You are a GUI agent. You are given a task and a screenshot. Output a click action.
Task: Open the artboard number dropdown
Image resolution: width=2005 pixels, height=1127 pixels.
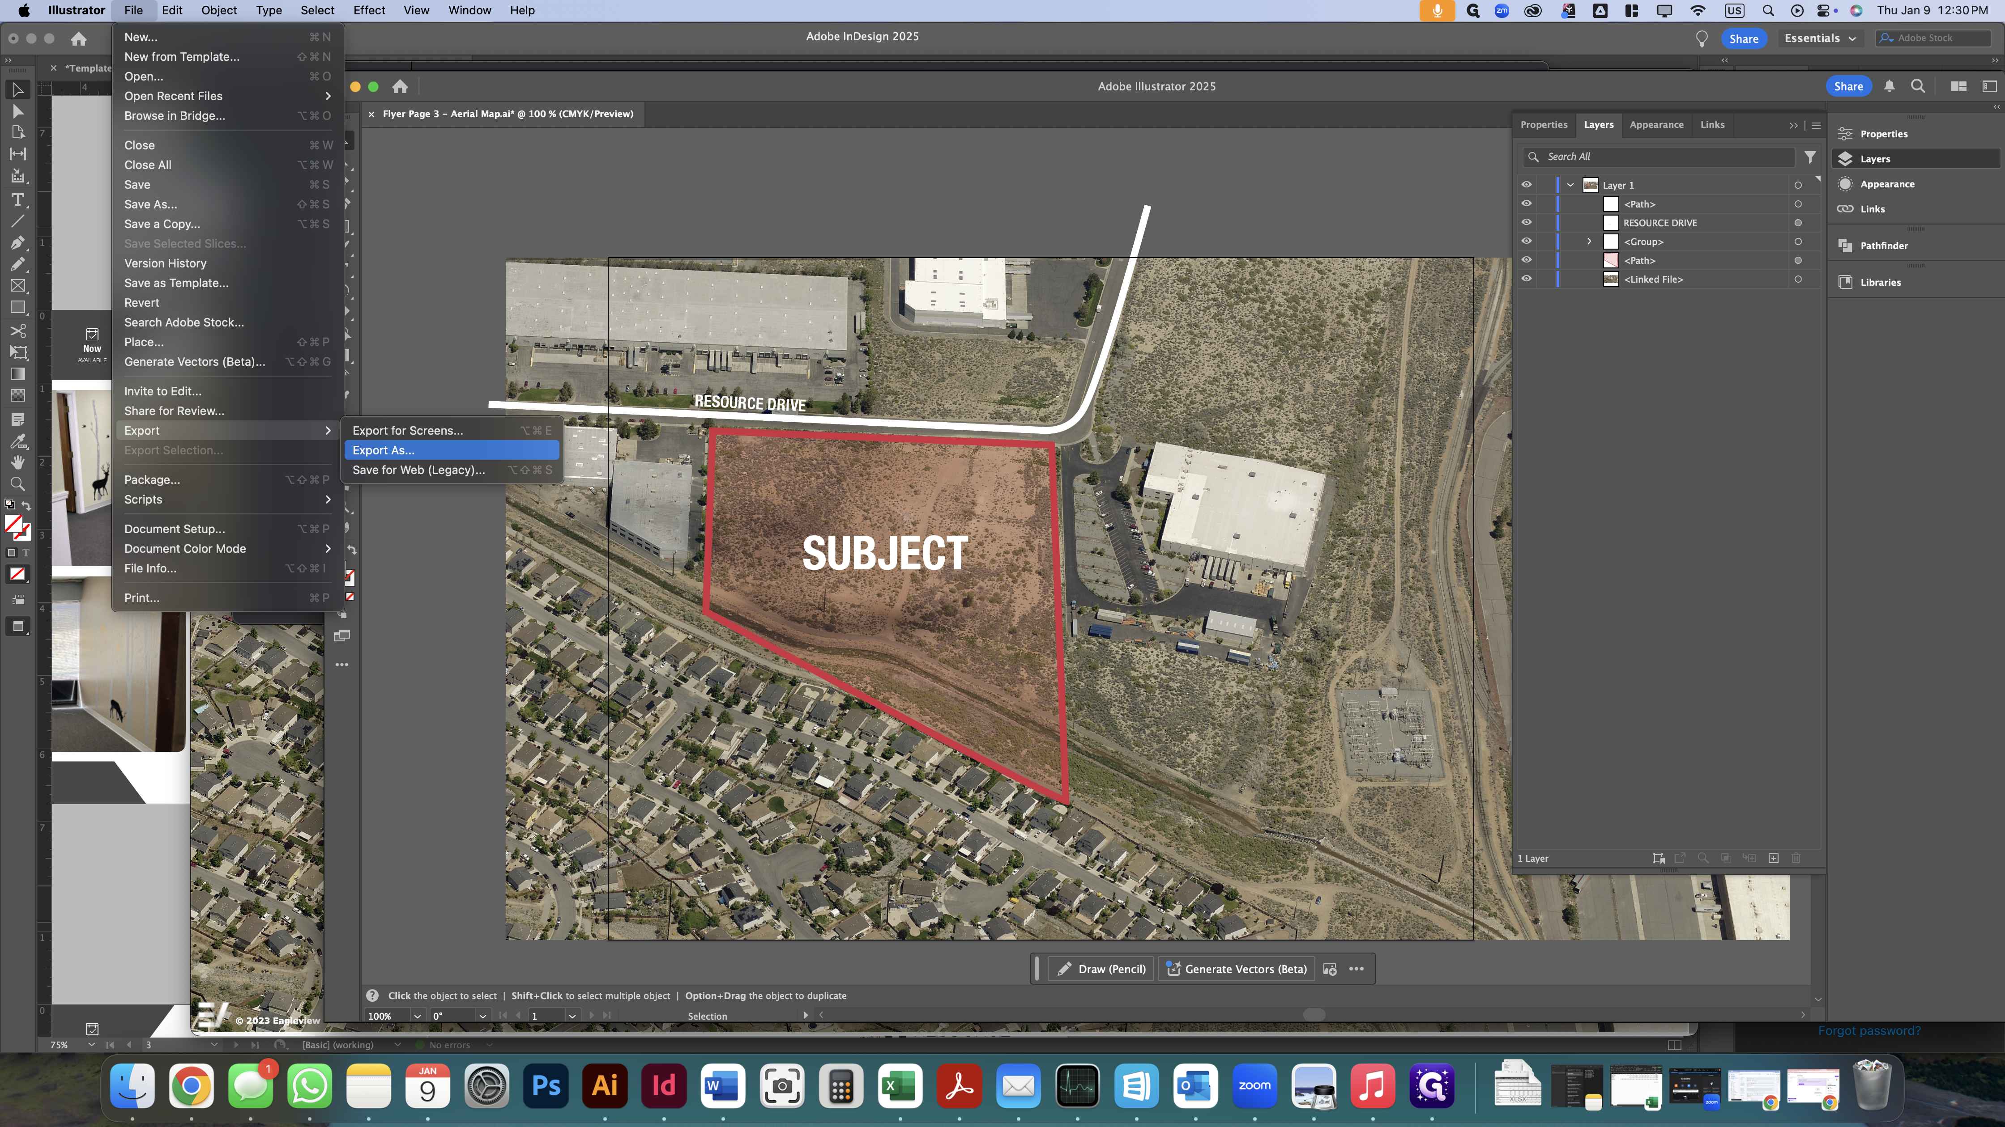pyautogui.click(x=572, y=1016)
